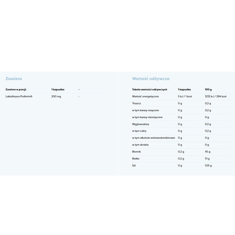Viewport: 235px width, 235px height.
Task: Click the Tabela wartości odżywczych header
Action: [149, 89]
